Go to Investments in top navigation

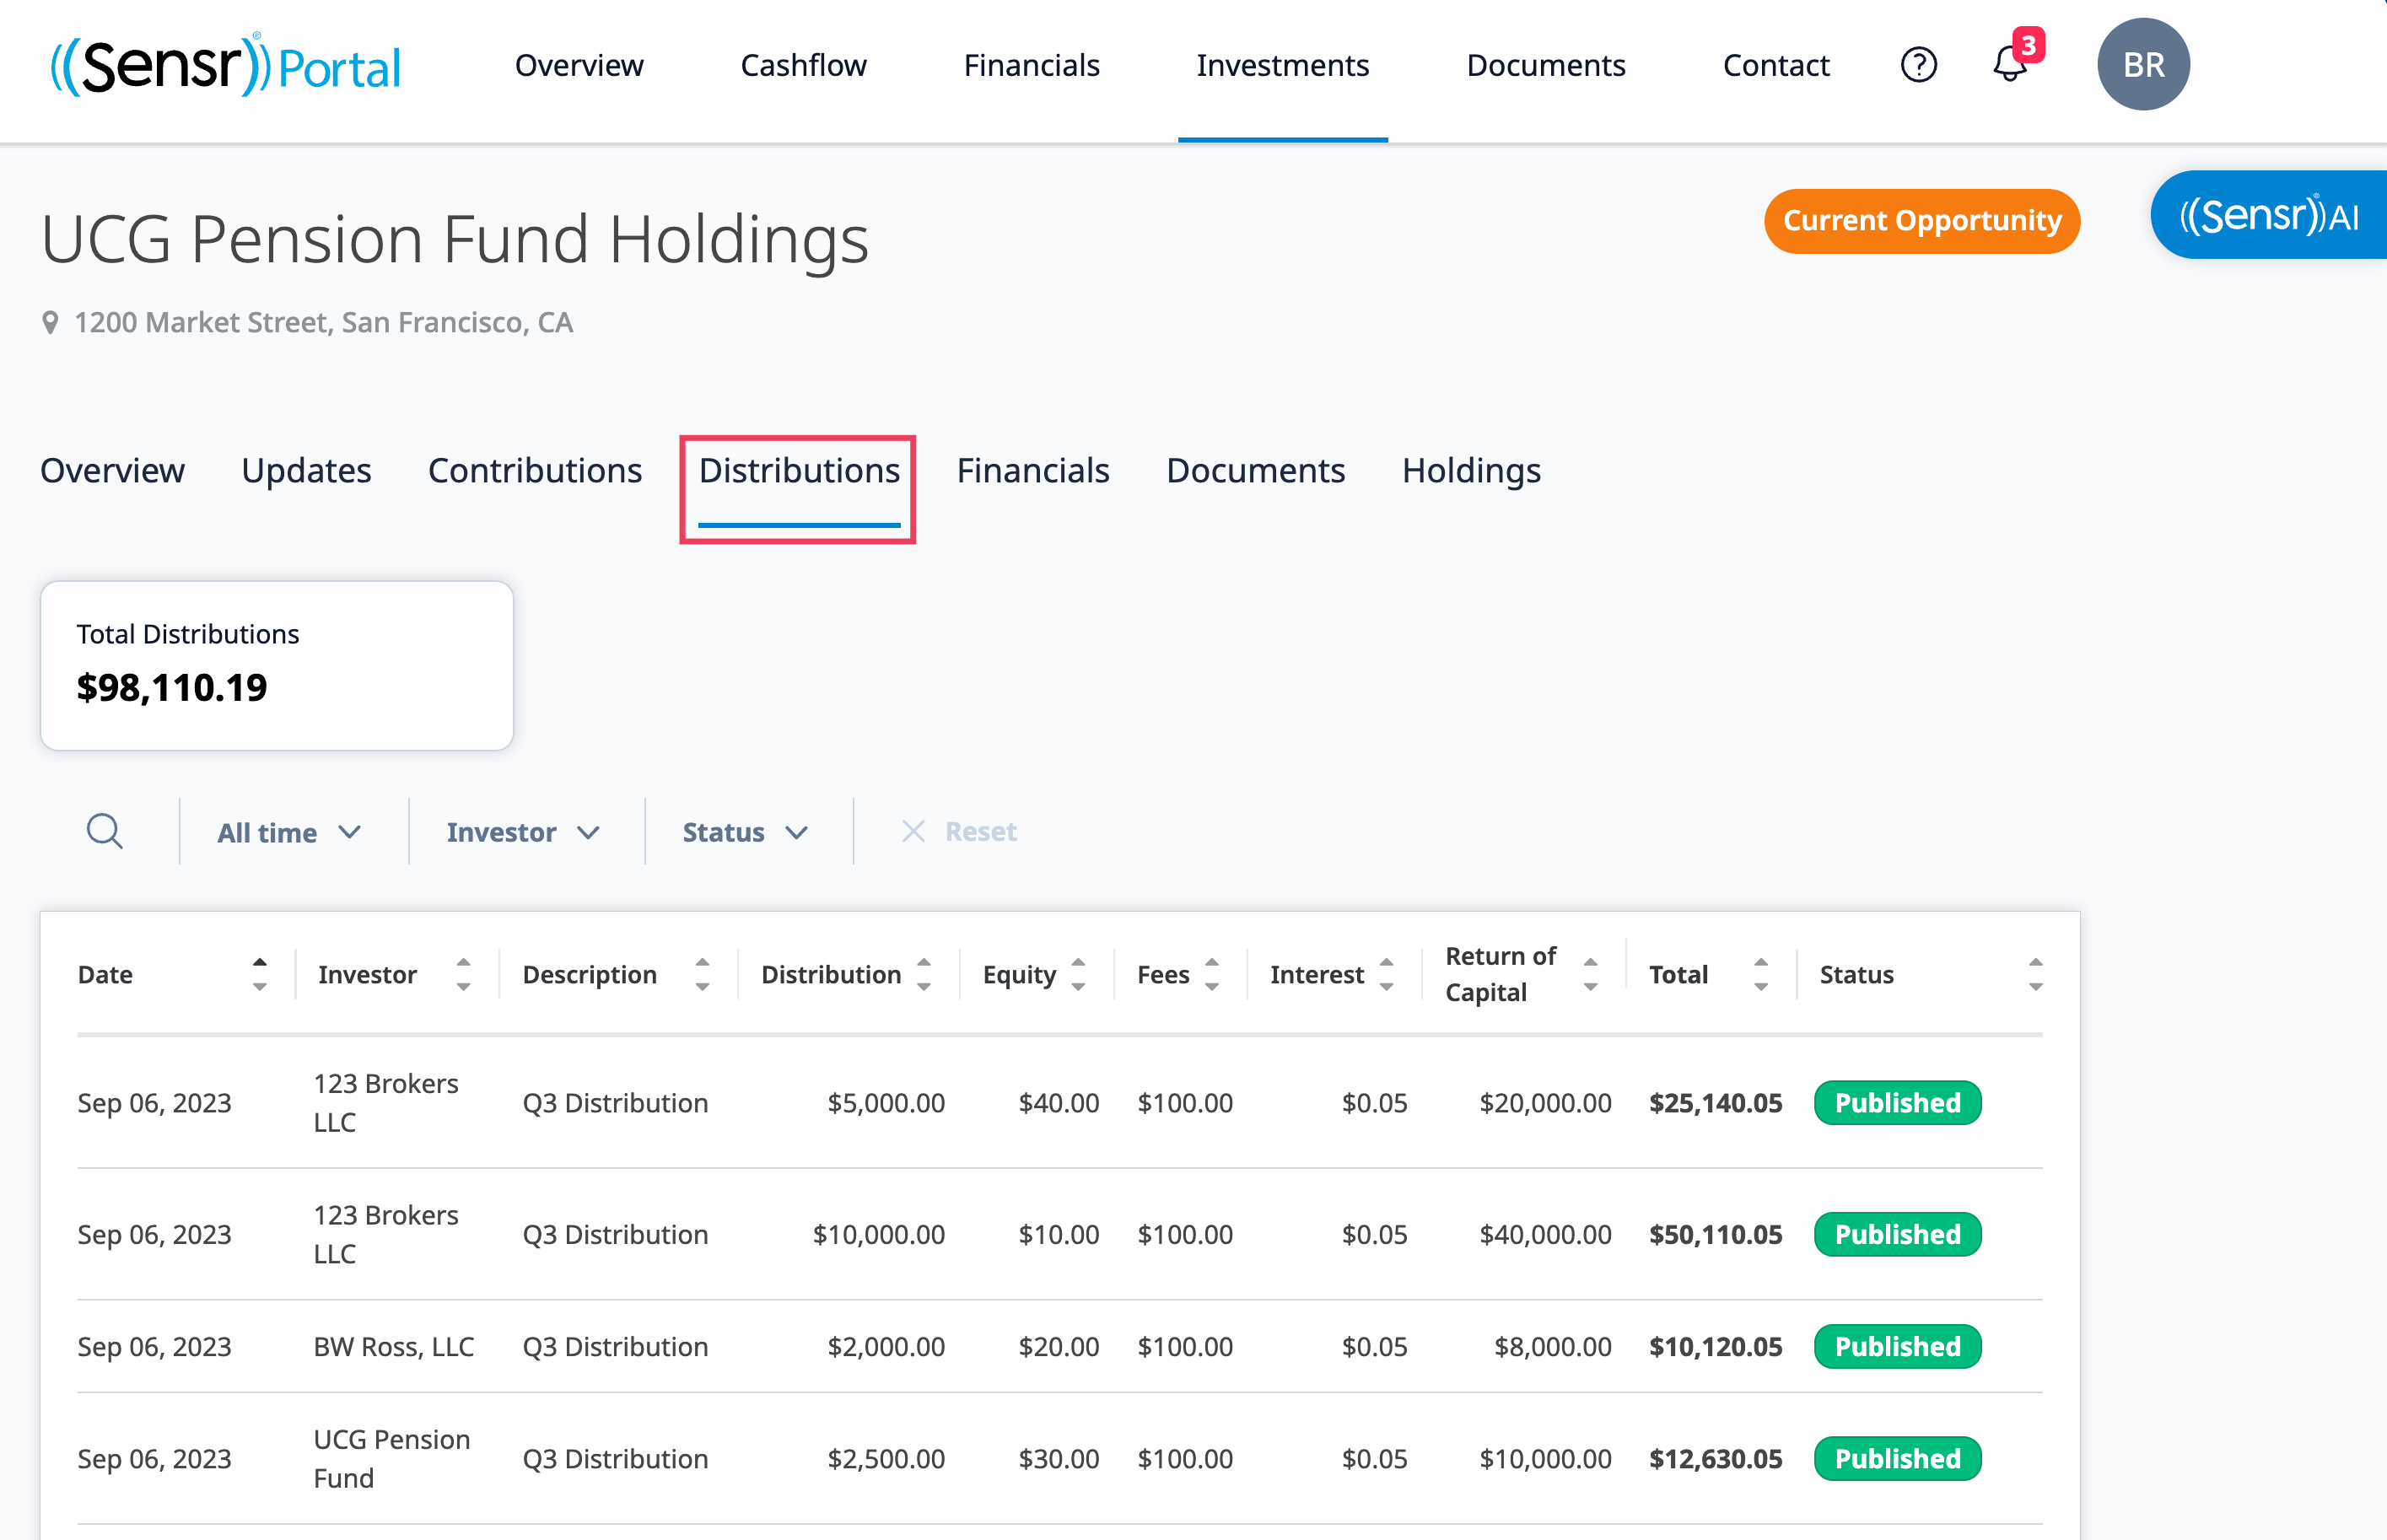(1282, 65)
